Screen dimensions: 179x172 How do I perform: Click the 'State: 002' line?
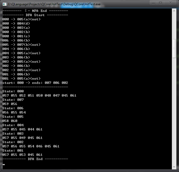(13, 142)
